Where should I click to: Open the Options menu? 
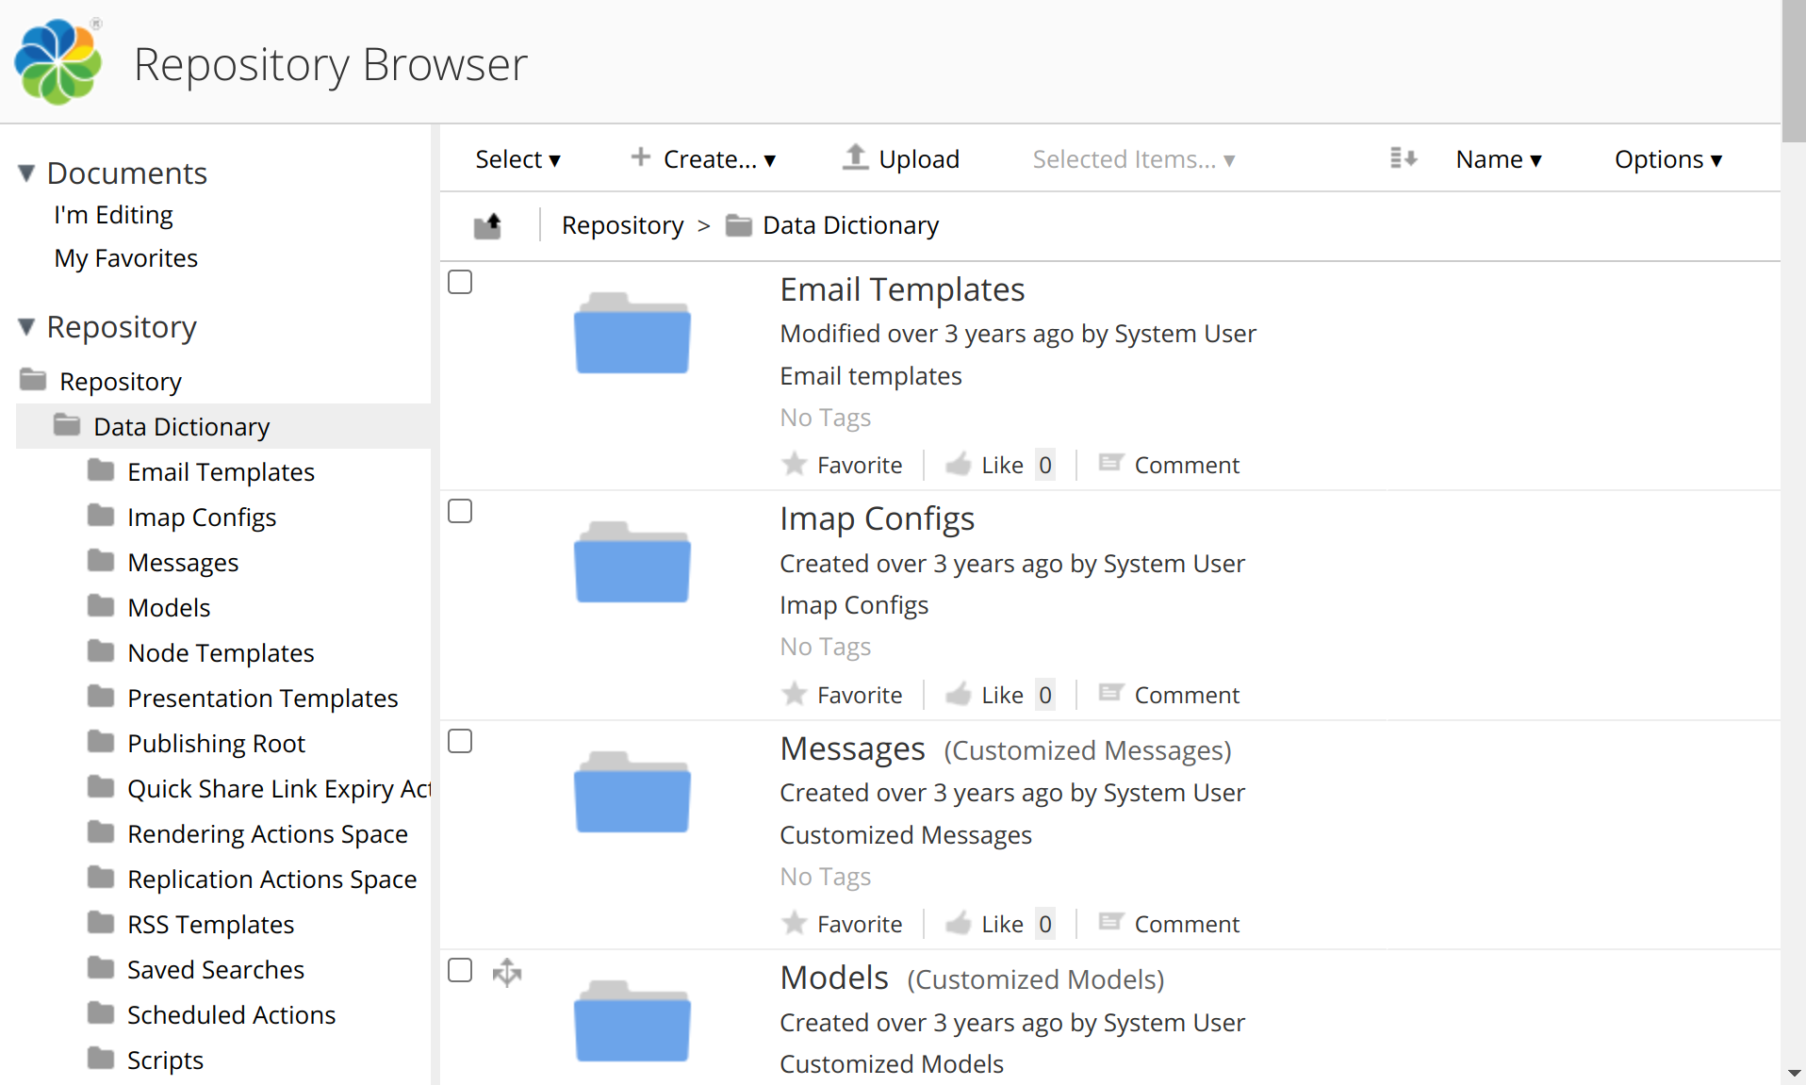point(1667,159)
